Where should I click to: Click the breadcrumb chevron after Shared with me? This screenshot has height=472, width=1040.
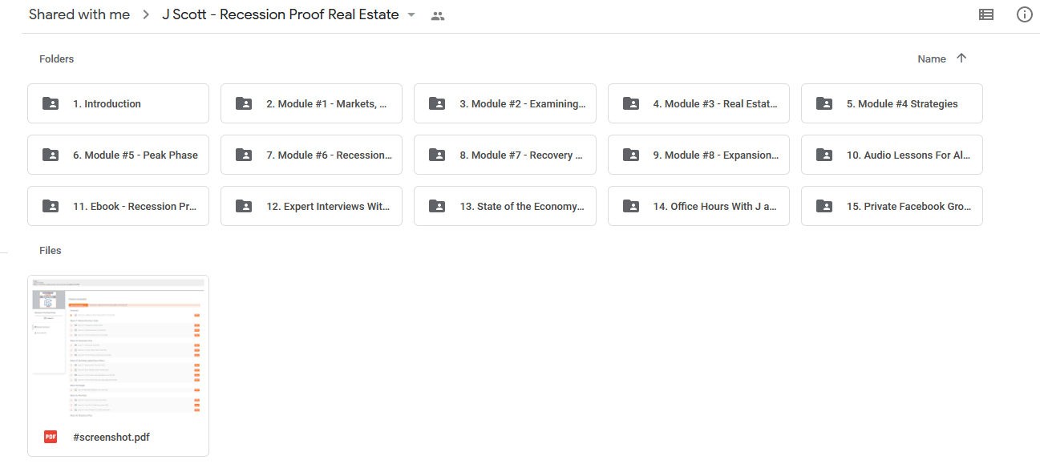coord(146,15)
